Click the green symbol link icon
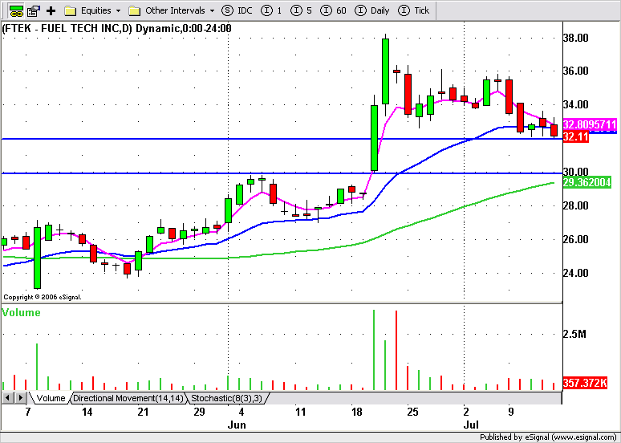 click(x=16, y=10)
